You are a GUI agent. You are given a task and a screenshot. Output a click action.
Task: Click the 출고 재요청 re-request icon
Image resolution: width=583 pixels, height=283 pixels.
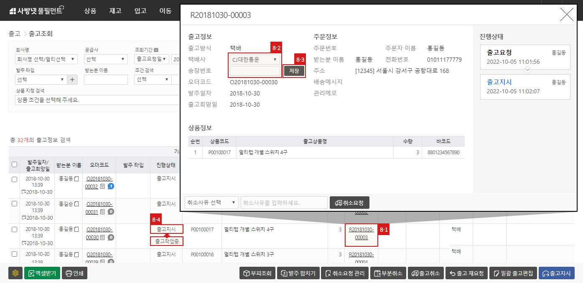[x=466, y=273]
